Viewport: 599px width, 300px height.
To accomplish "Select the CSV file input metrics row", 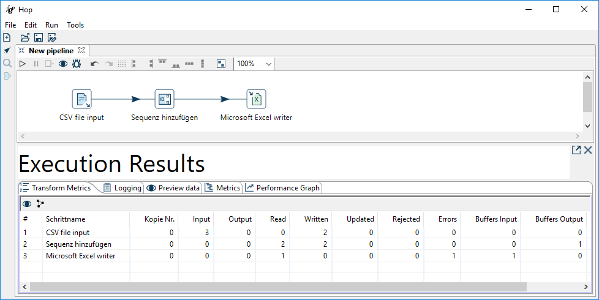I will point(303,233).
